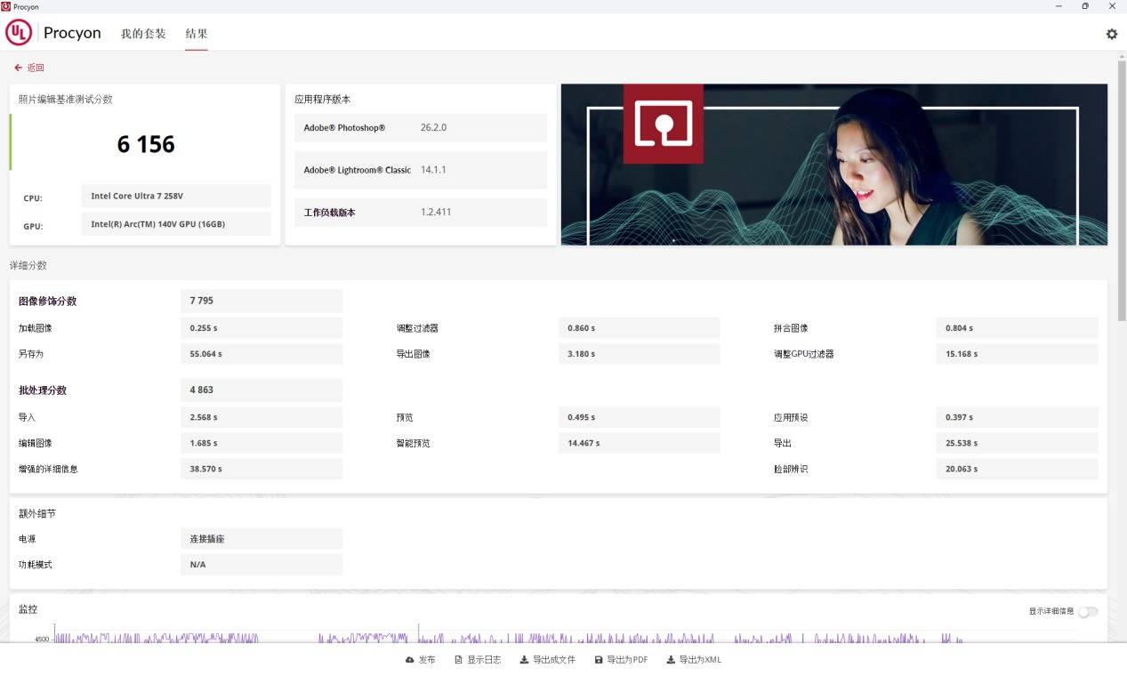
Task: Click the 监控 monitoring chart graph
Action: 534,635
